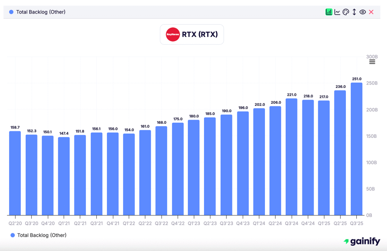Click the Raytheon logo in the RTX badge
The width and height of the screenshot is (387, 251).
tap(173, 34)
